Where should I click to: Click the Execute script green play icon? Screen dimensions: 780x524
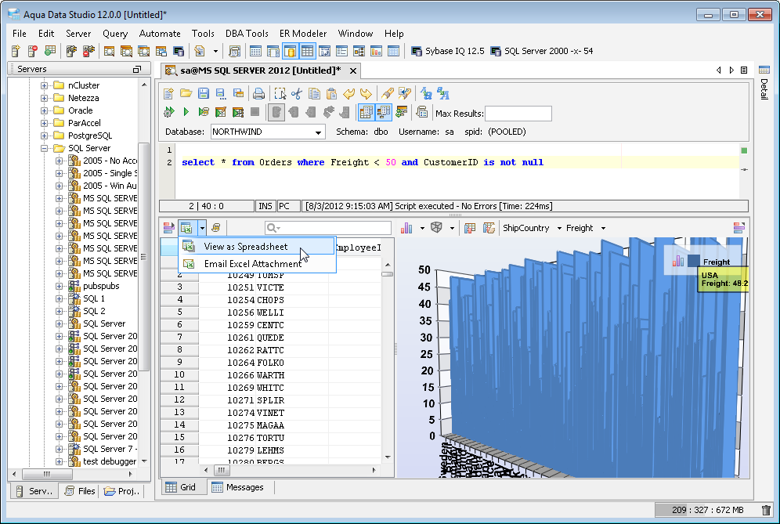pos(186,112)
